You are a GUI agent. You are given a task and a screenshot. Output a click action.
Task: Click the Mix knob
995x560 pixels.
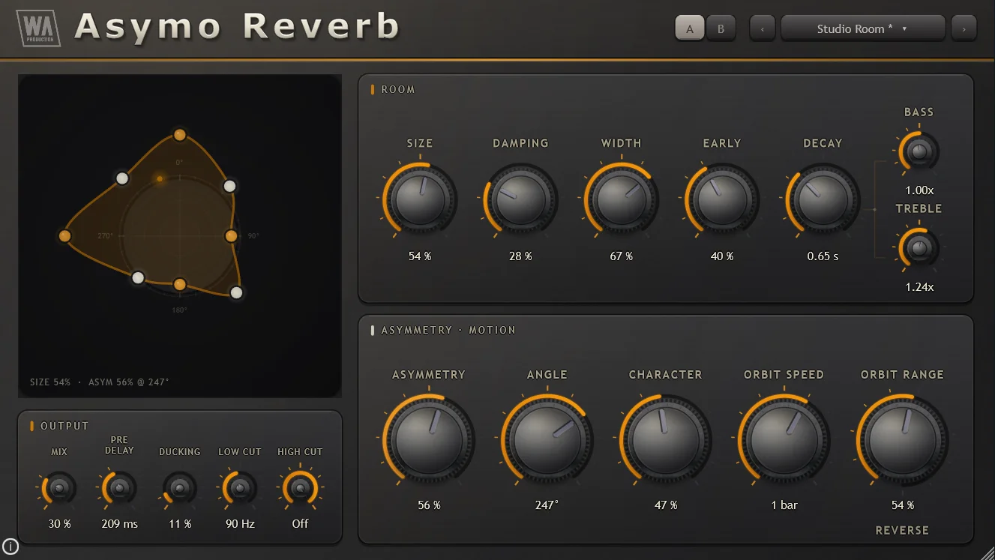click(59, 490)
